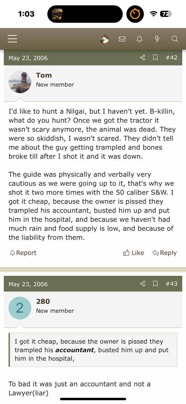Image resolution: width=186 pixels, height=404 pixels.
Task: Open Tom's profile via username
Action: tap(44, 75)
